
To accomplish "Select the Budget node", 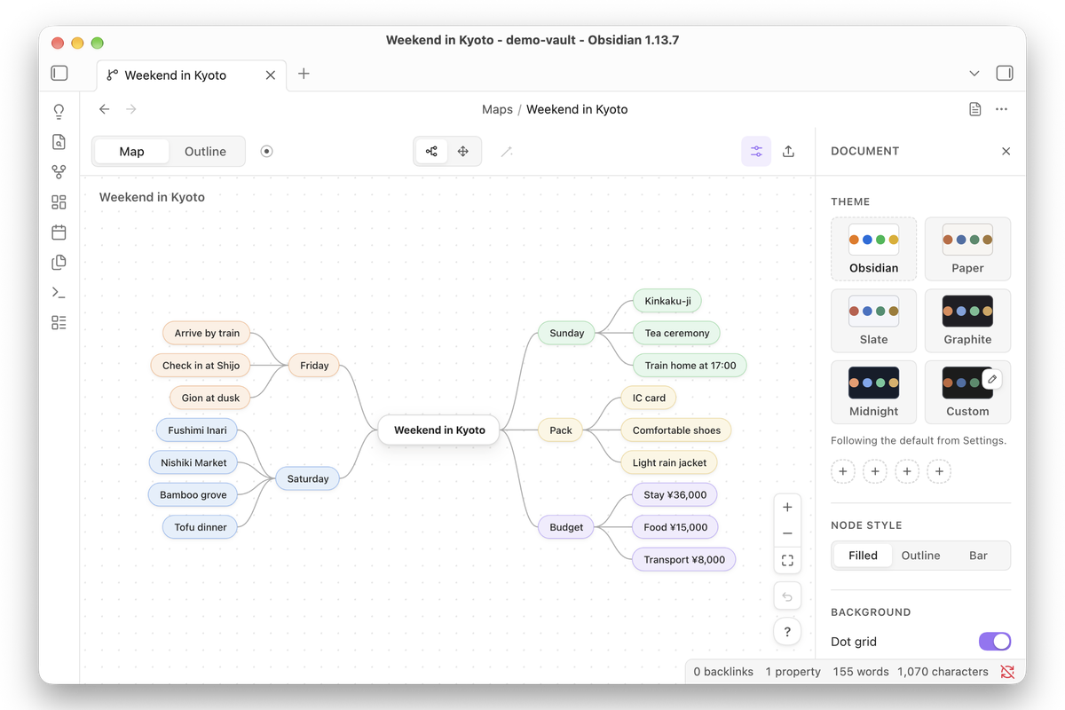I will pyautogui.click(x=566, y=527).
